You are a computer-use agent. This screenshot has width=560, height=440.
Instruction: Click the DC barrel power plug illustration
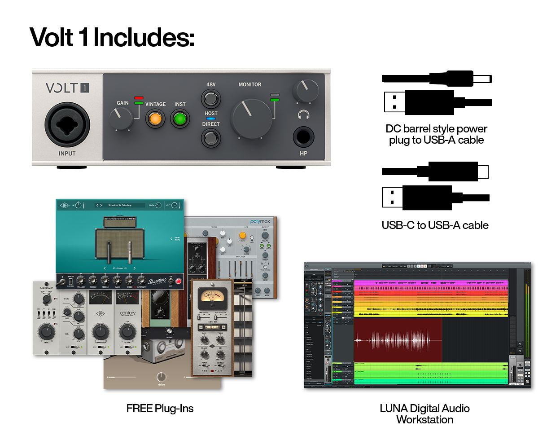tap(437, 79)
